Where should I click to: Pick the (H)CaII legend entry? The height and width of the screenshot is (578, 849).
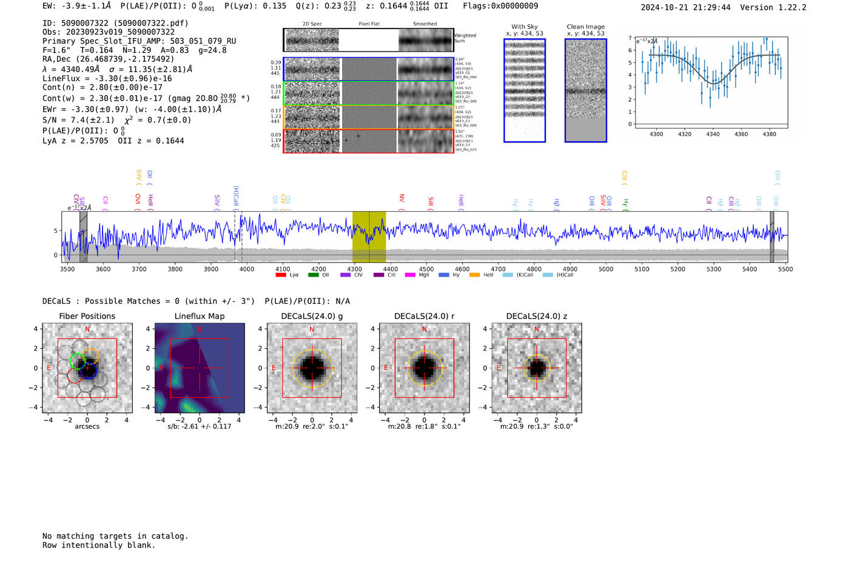click(x=557, y=275)
